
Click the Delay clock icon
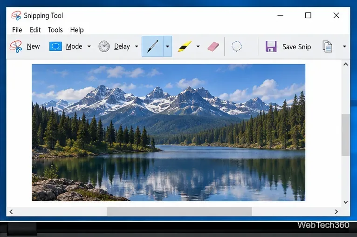(104, 46)
